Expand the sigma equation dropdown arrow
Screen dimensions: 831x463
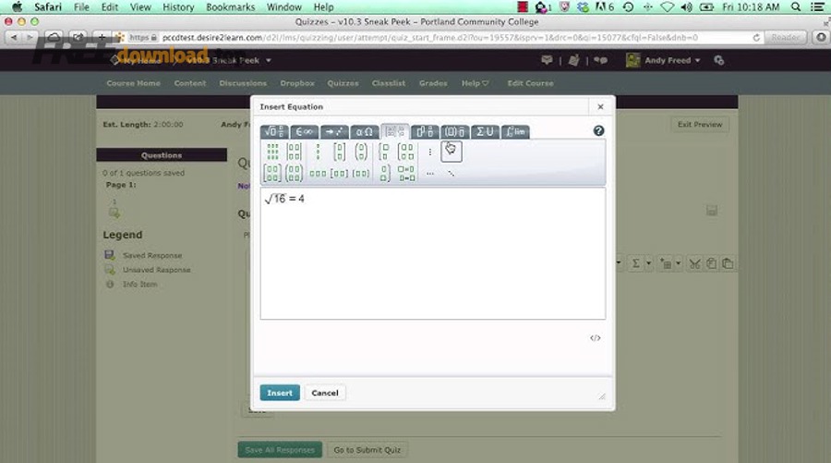pos(649,263)
